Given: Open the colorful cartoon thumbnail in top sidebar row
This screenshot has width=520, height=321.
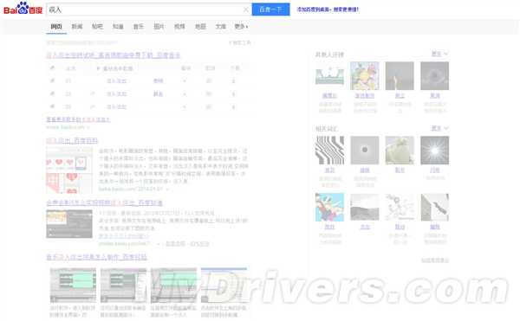Looking at the screenshot, I should [x=365, y=76].
